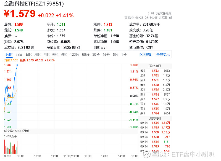The width and height of the screenshot is (221, 161).
Task: Click the 卖3 order row at 1.581
Action: pyautogui.click(x=155, y=80)
